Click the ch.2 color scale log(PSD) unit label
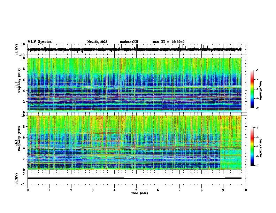 pyautogui.click(x=261, y=148)
